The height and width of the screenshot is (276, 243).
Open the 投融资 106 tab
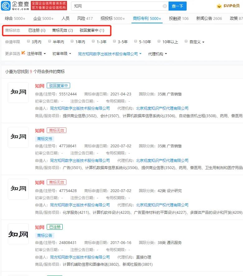pyautogui.click(x=179, y=18)
